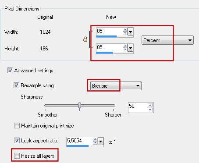Screen dimensions: 199x163
Task: Increase the Sharpness value of 50
Action: [x=150, y=105]
